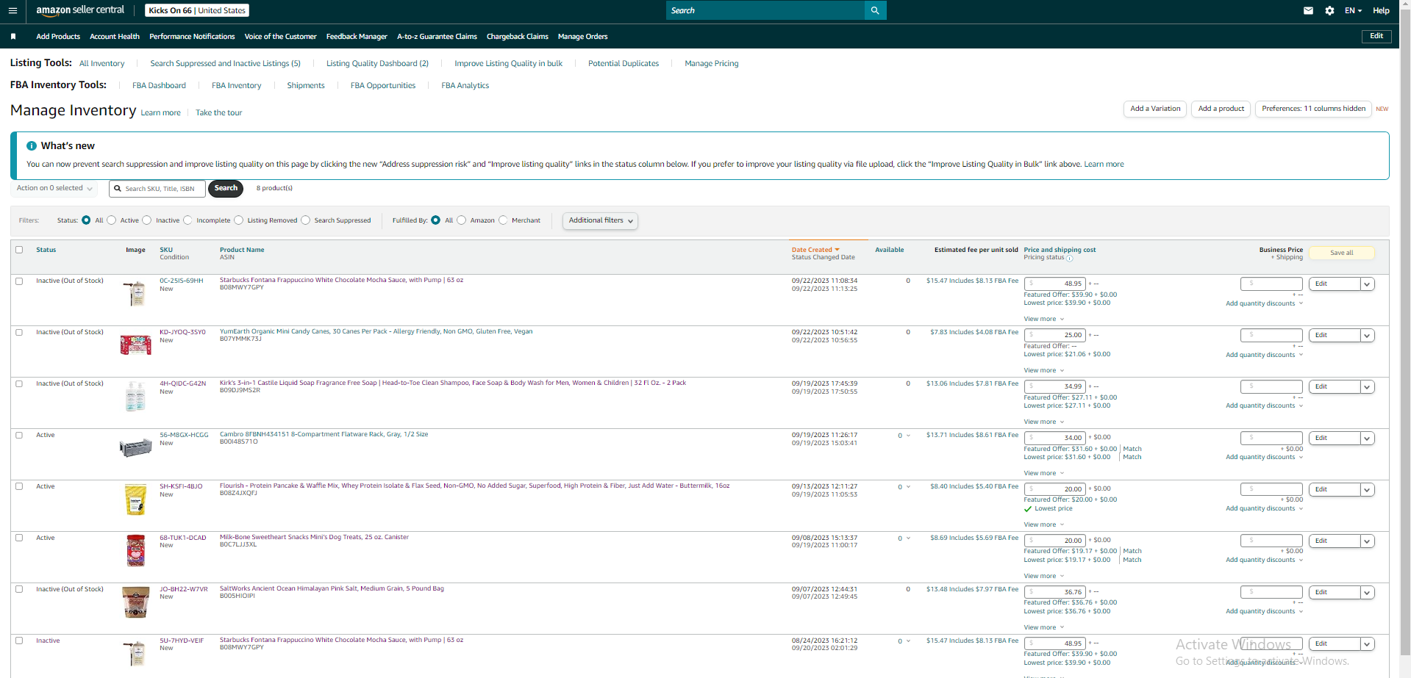Tick the select-all checkbox in table header
Screen dimensions: 1411x678
pyautogui.click(x=19, y=250)
